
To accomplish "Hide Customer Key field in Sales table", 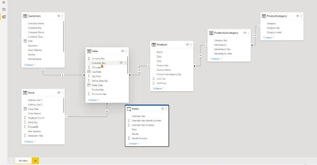I will tap(121, 63).
